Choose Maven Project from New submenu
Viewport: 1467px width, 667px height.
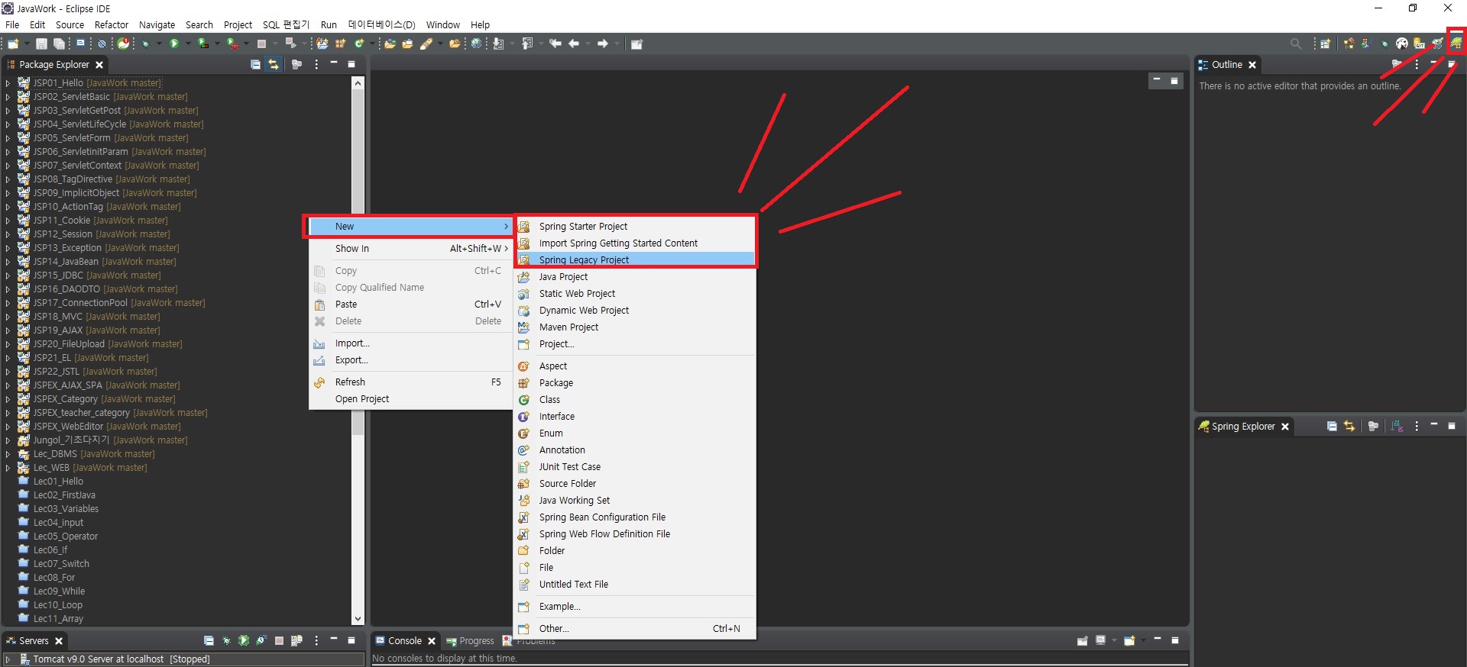636,327
